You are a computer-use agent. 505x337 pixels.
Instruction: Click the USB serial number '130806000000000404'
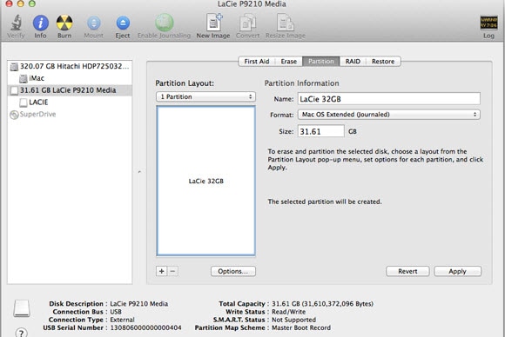[x=146, y=327]
